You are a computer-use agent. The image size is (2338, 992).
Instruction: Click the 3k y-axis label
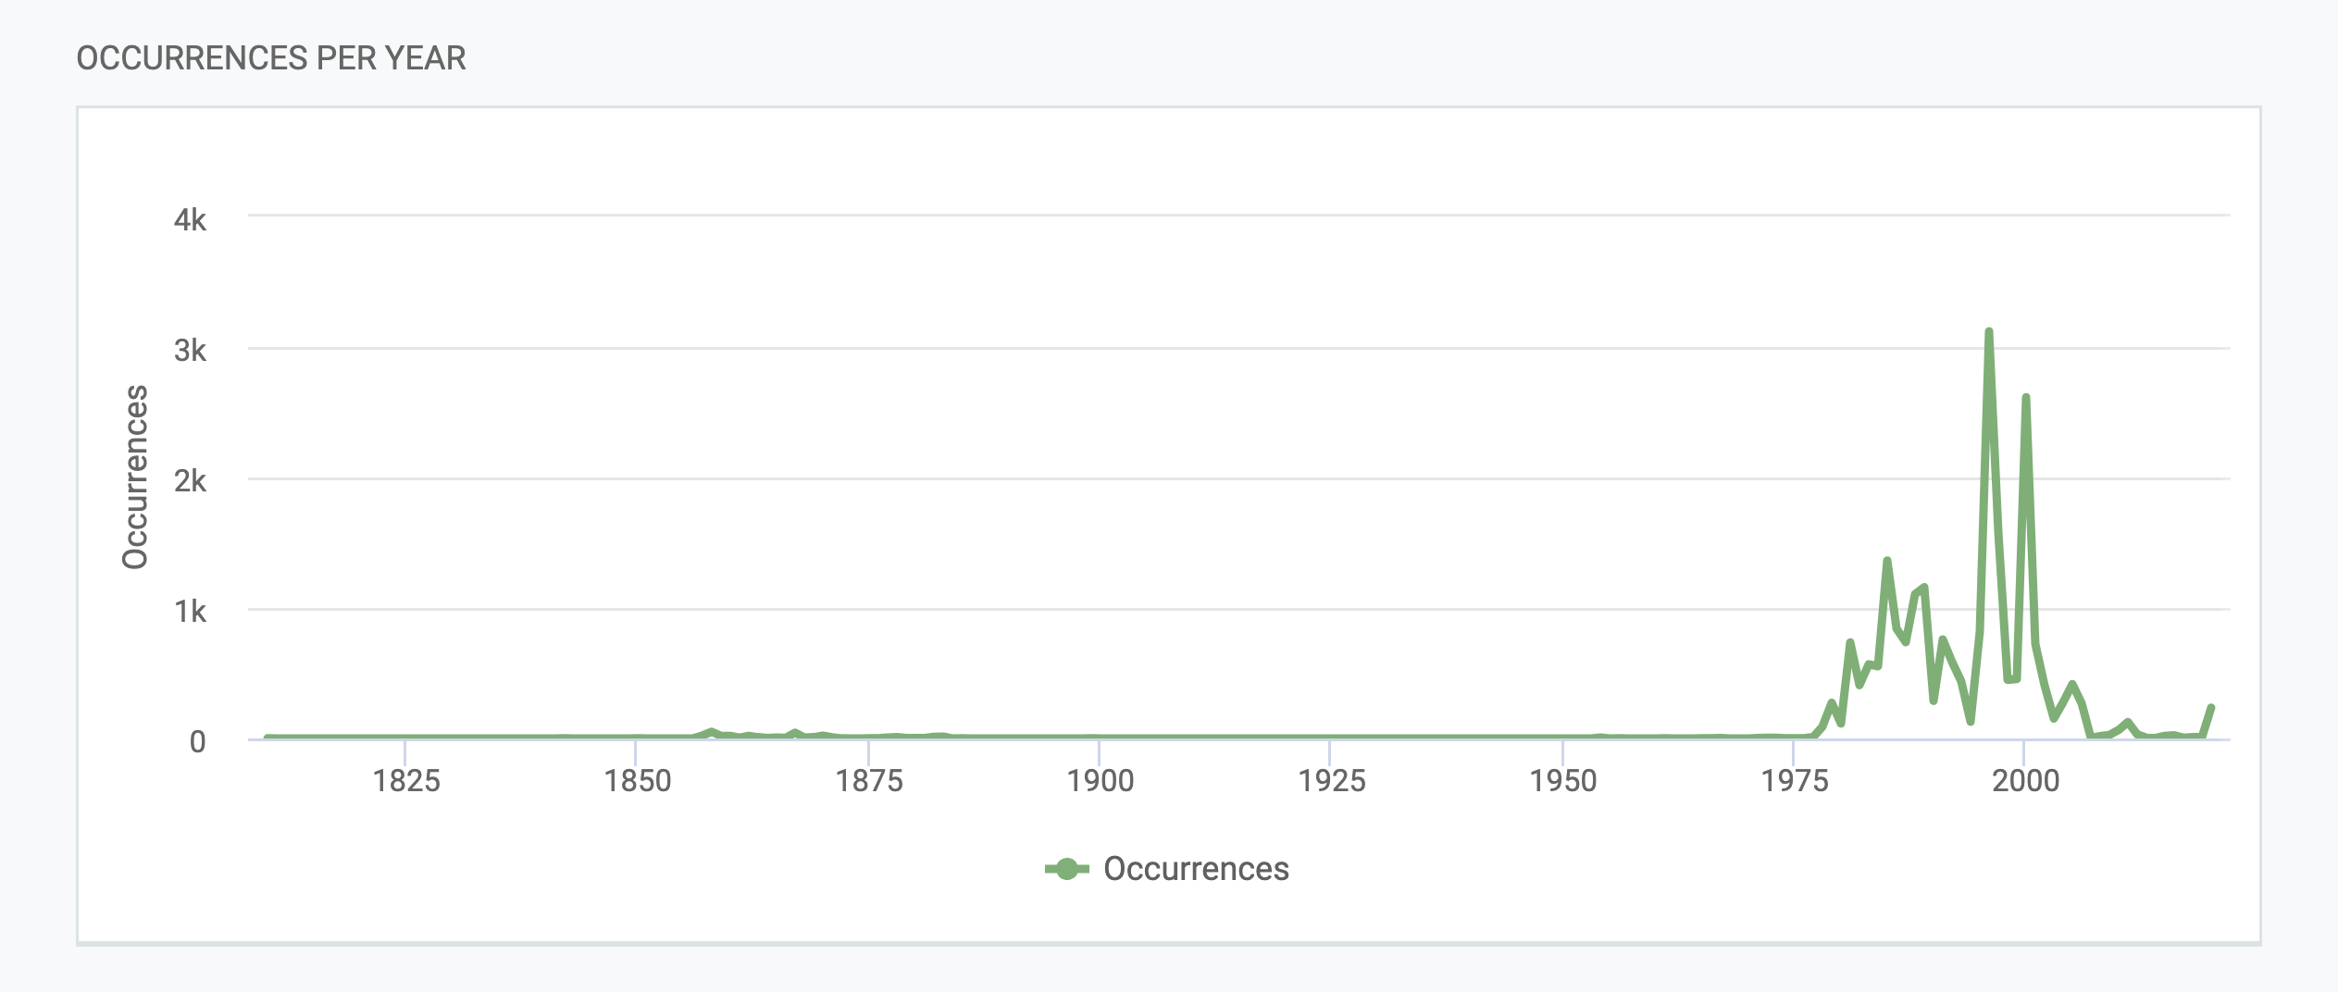190,351
